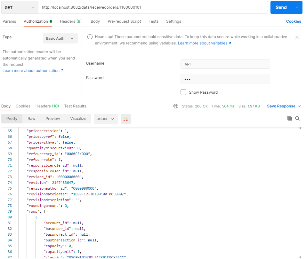Click the Username input field
Viewport: 306px width, 259px height.
225,64
